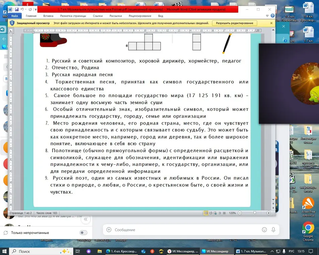The image size is (319, 255).
Task: Click the Google Chrome desktop shortcut
Action: 308,232
